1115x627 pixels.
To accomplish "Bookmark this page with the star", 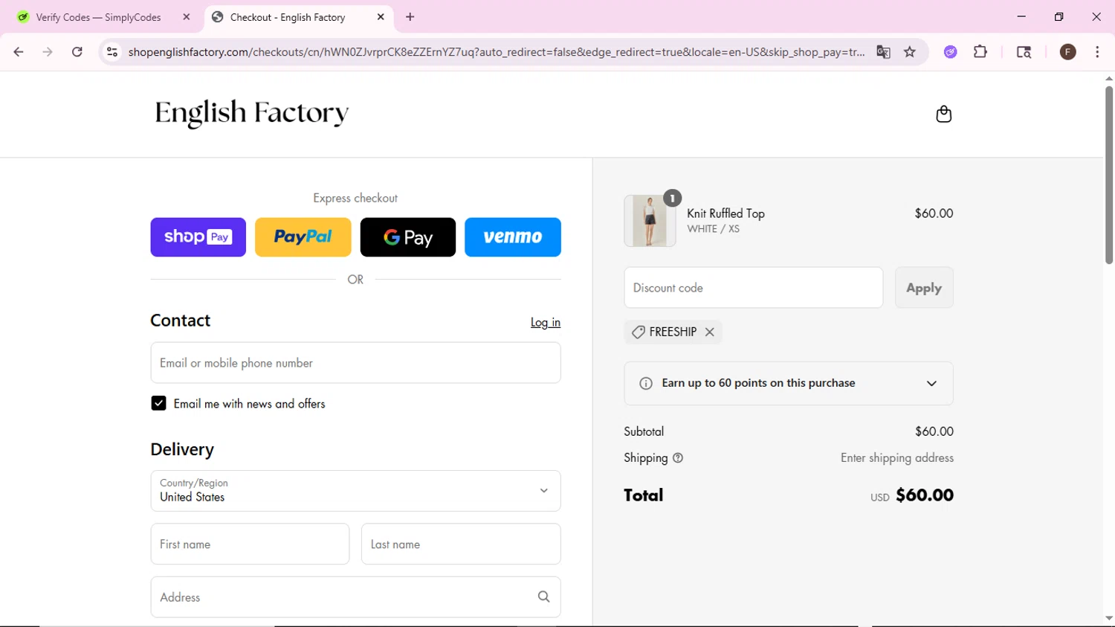I will click(x=910, y=52).
